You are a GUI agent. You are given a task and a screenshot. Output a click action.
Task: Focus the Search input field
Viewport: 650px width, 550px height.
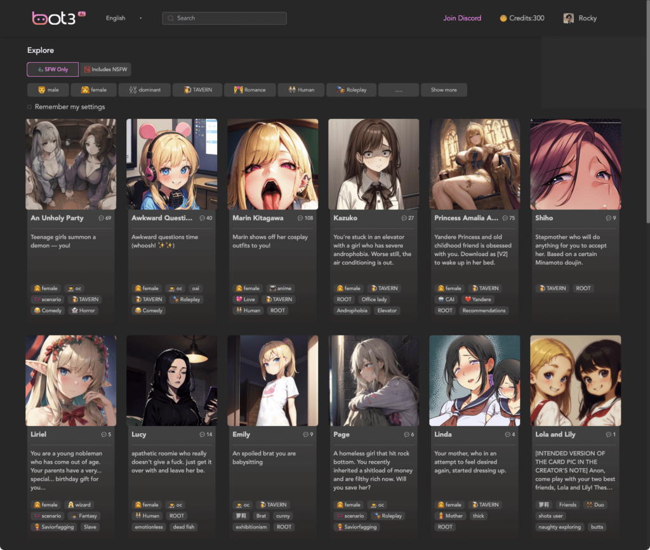229,18
